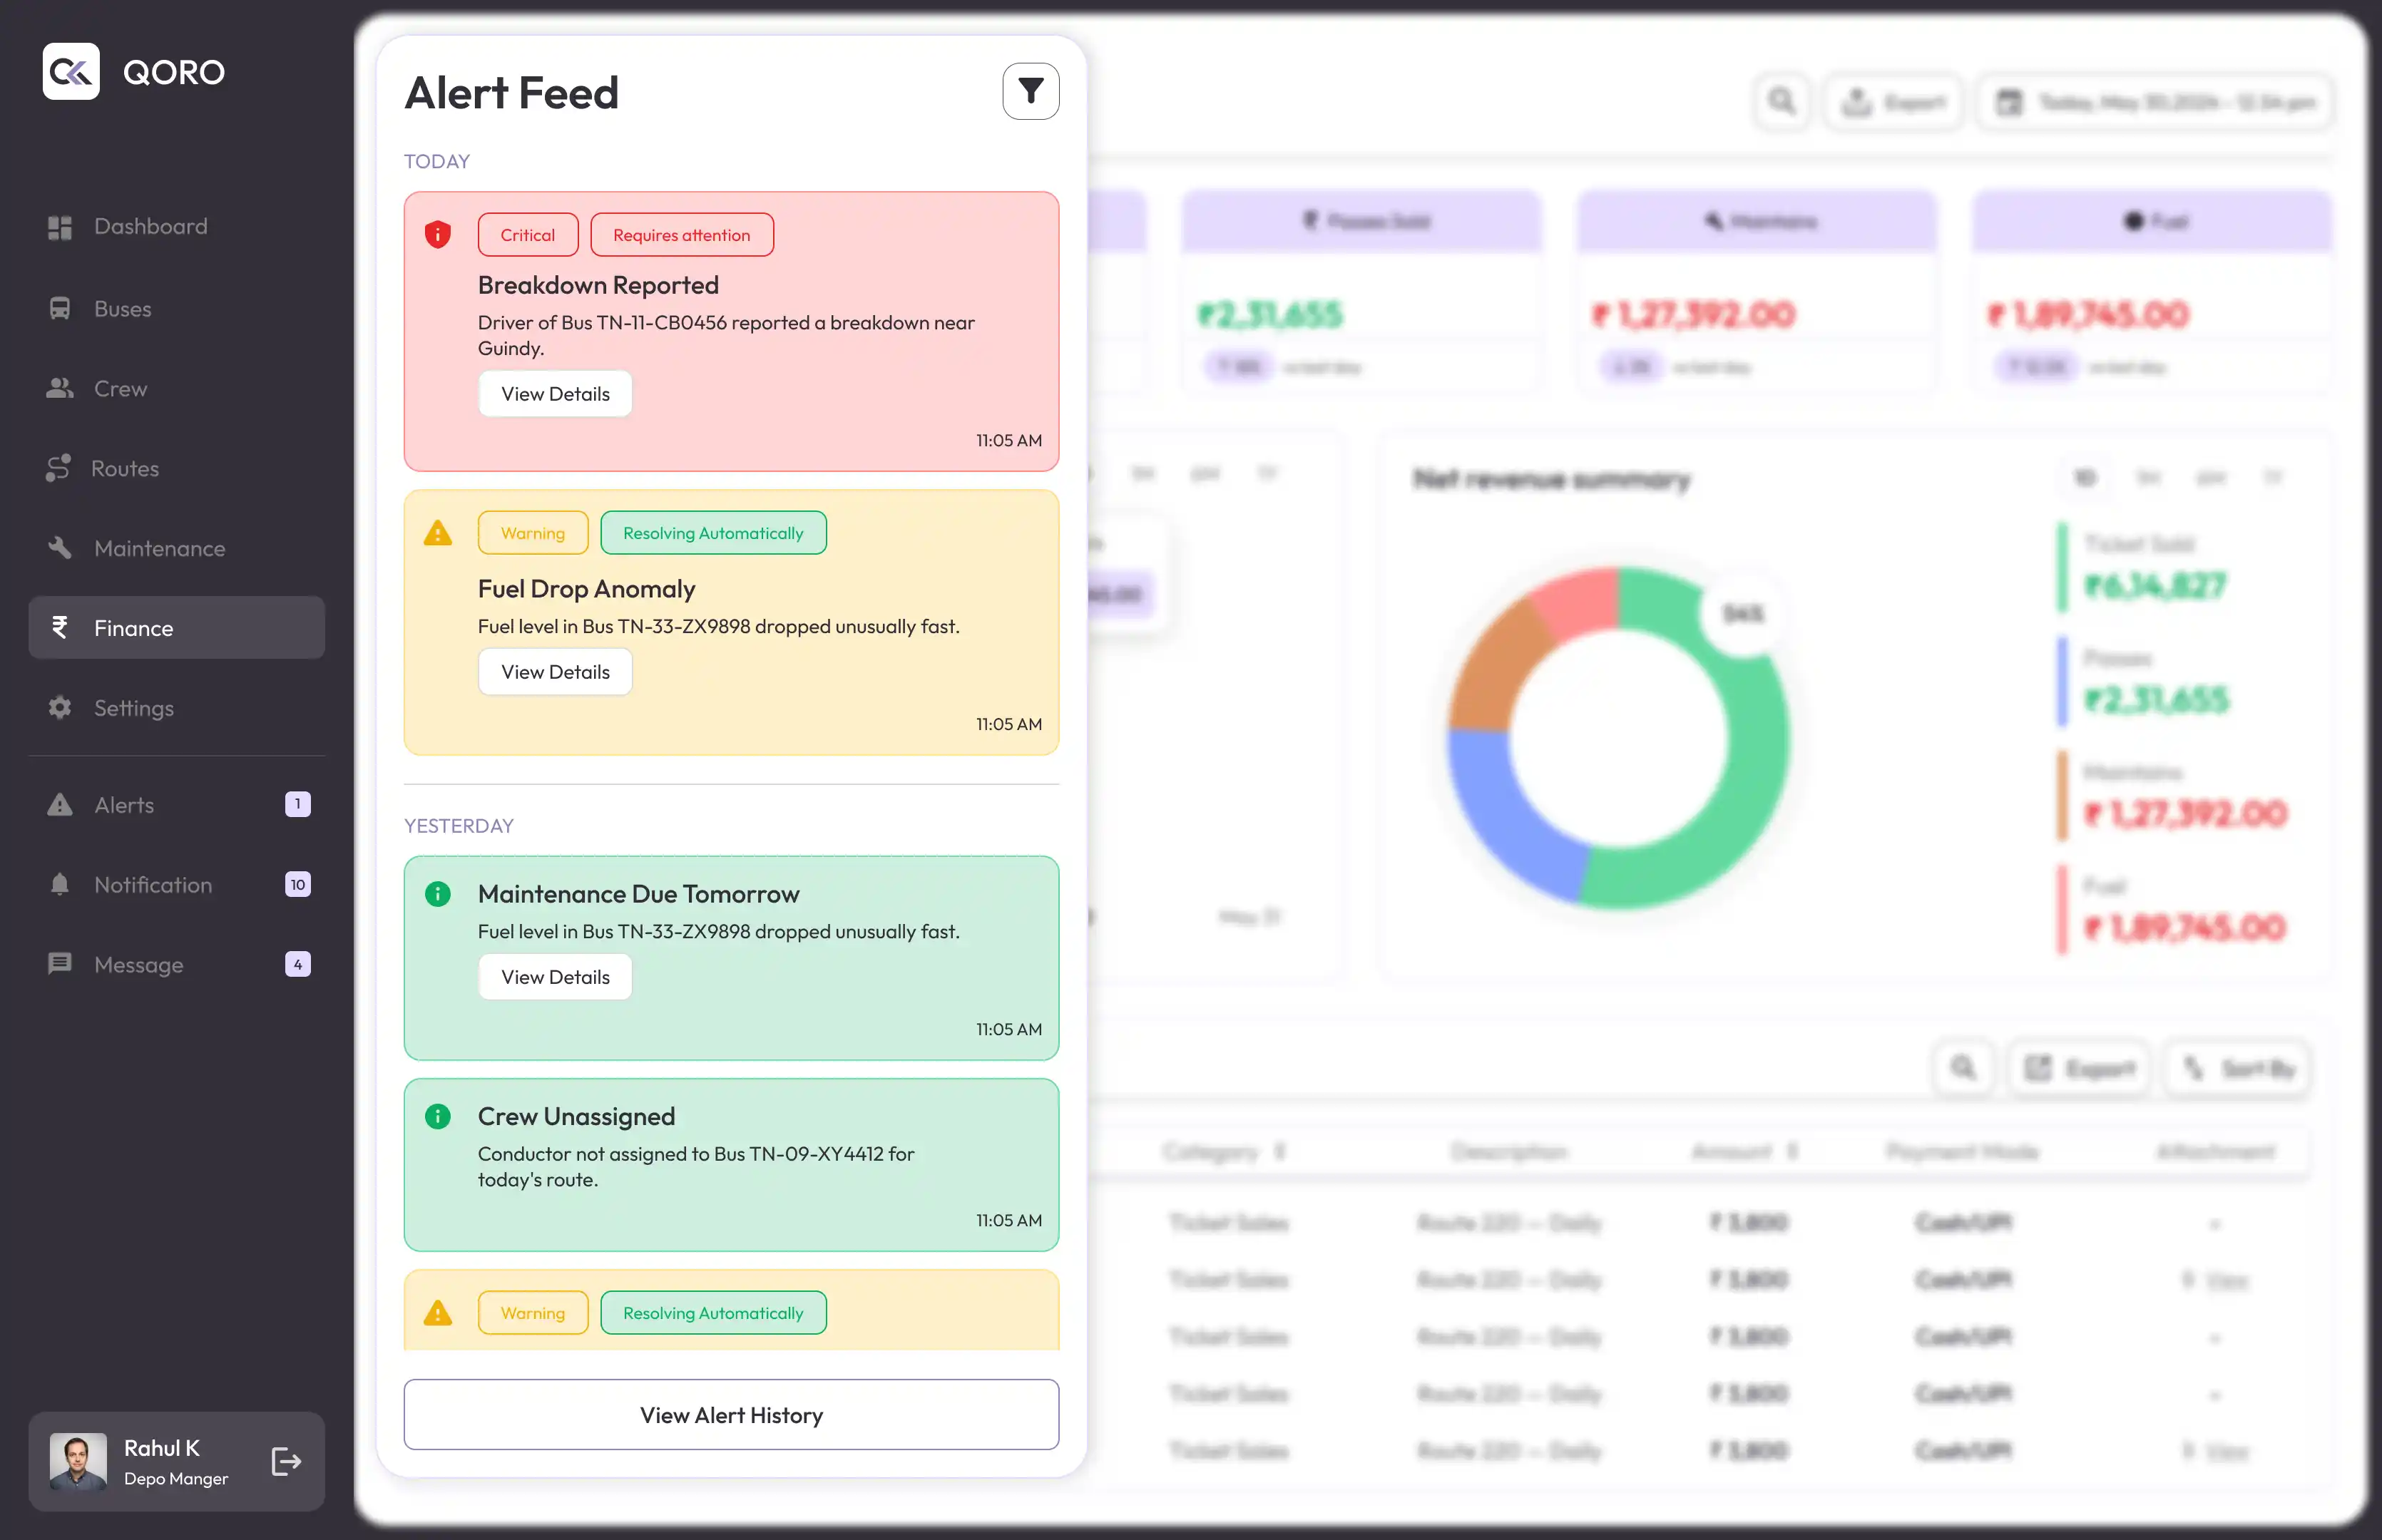Click the Fuel Drop Anomaly warning triangle
This screenshot has width=2382, height=1540.
tap(437, 533)
